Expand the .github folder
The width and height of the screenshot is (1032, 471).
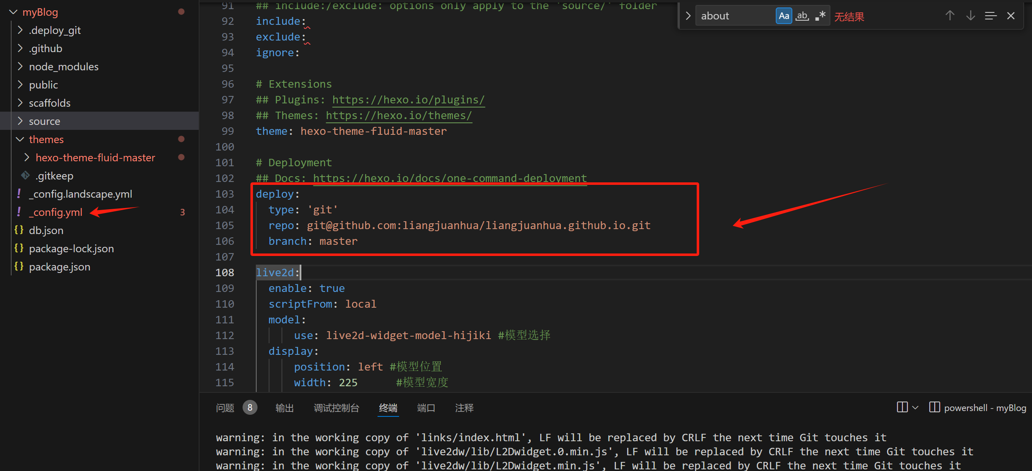(x=20, y=48)
